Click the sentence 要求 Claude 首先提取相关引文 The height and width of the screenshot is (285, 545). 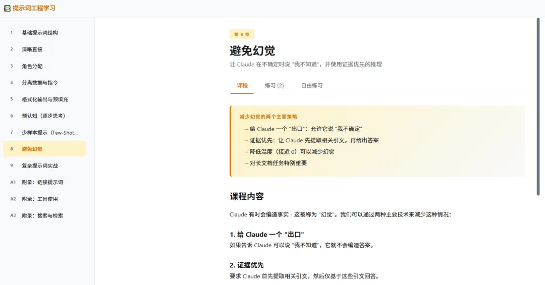(x=304, y=276)
